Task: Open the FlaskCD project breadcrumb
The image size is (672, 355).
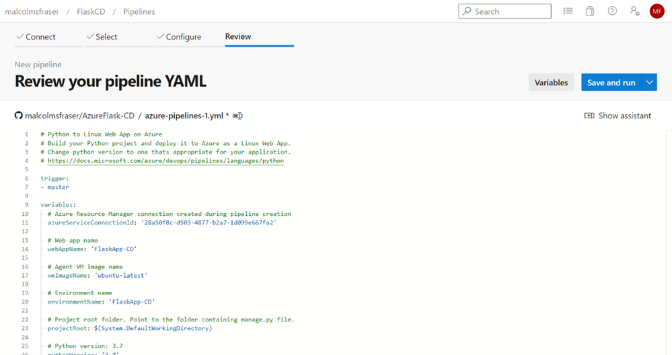Action: click(x=91, y=11)
